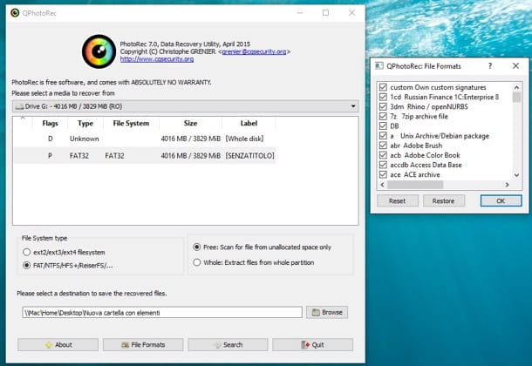
Task: Open the File Formats button
Action: coord(143,345)
